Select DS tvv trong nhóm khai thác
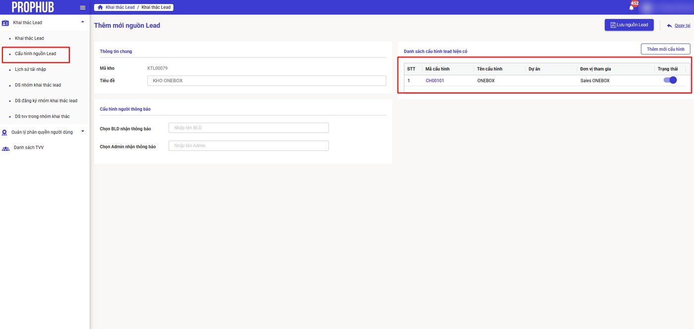 43,116
